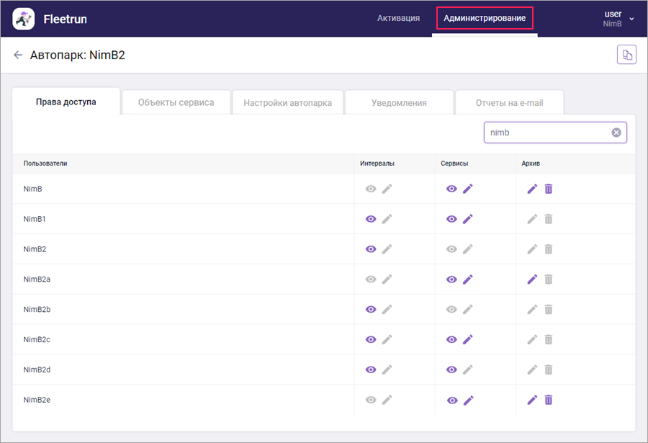Clear the nimb search field
648x443 pixels.
(616, 133)
